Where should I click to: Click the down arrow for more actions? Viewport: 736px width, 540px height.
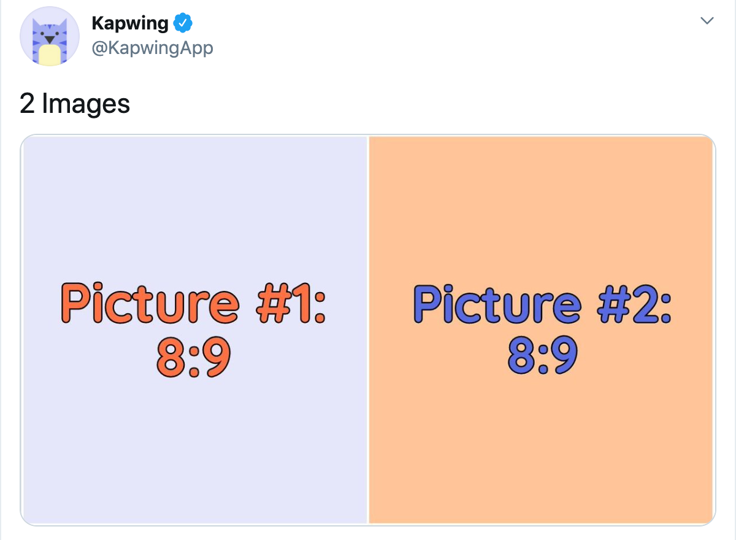[707, 20]
